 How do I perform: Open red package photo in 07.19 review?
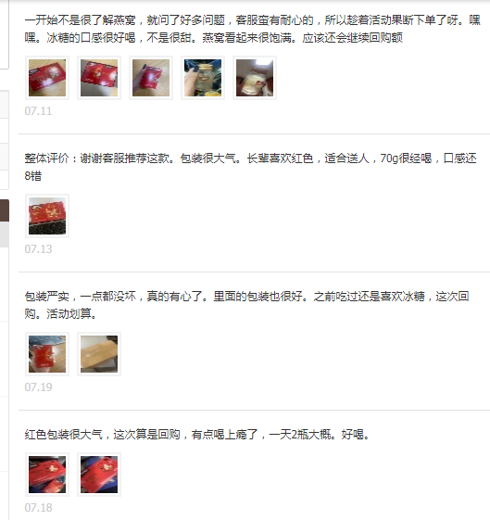(x=47, y=354)
